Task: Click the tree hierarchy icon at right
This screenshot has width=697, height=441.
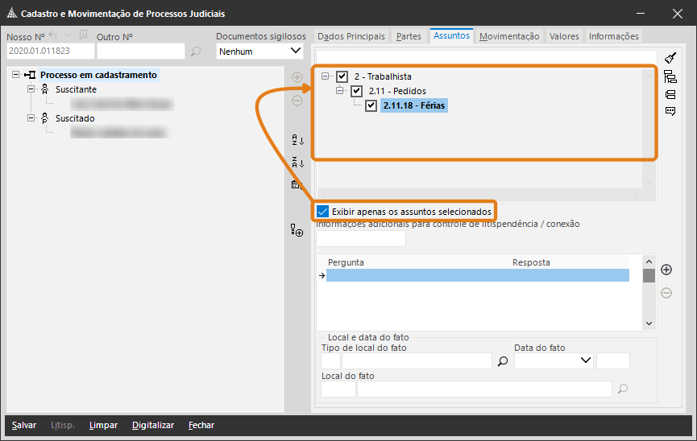Action: click(670, 76)
